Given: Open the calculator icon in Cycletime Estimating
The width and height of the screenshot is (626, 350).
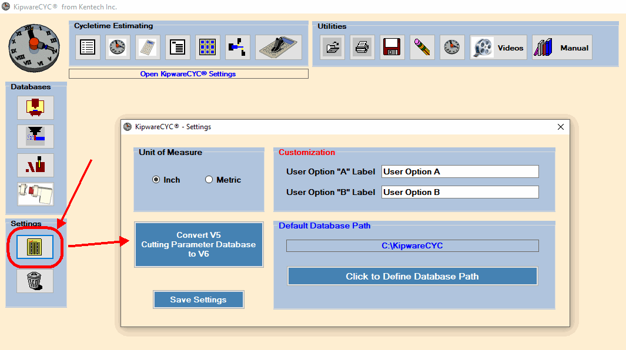Looking at the screenshot, I should point(148,48).
